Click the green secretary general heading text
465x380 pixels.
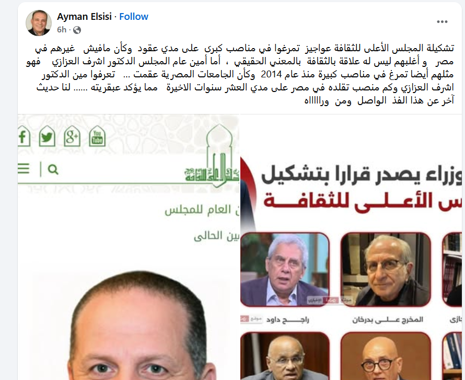(202, 210)
